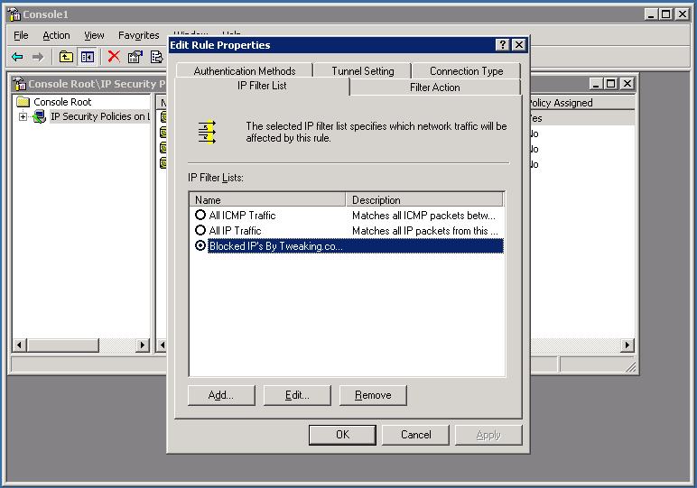Open Properties via the toolbar icon
This screenshot has width=697, height=488.
pos(135,57)
